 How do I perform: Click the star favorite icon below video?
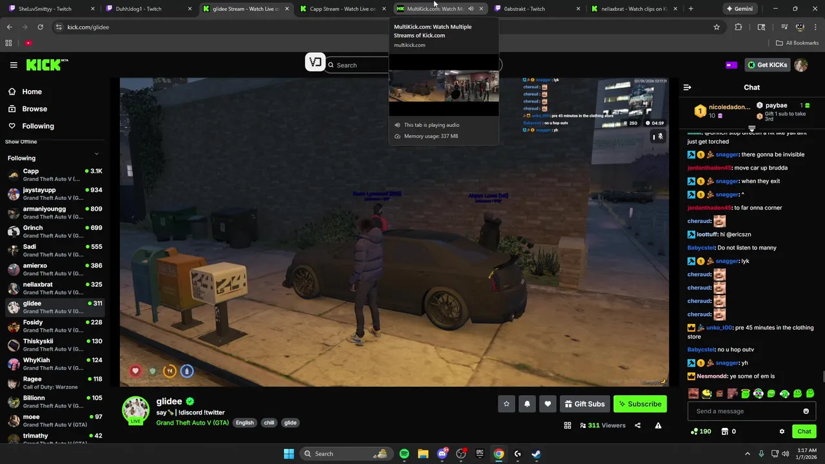click(507, 404)
